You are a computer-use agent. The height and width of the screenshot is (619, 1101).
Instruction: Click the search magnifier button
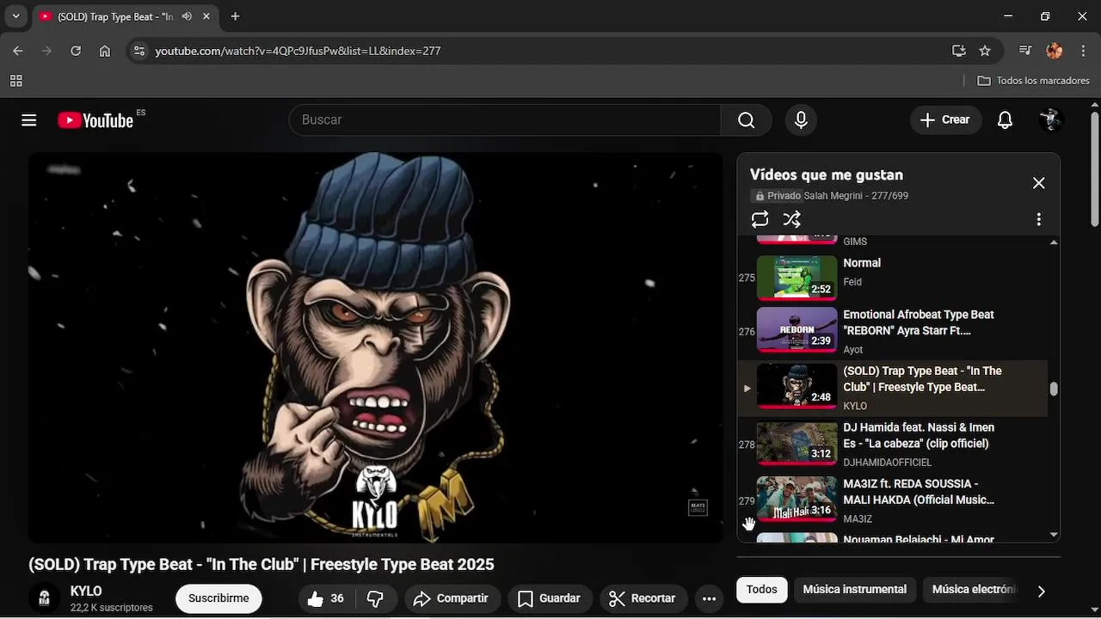746,120
